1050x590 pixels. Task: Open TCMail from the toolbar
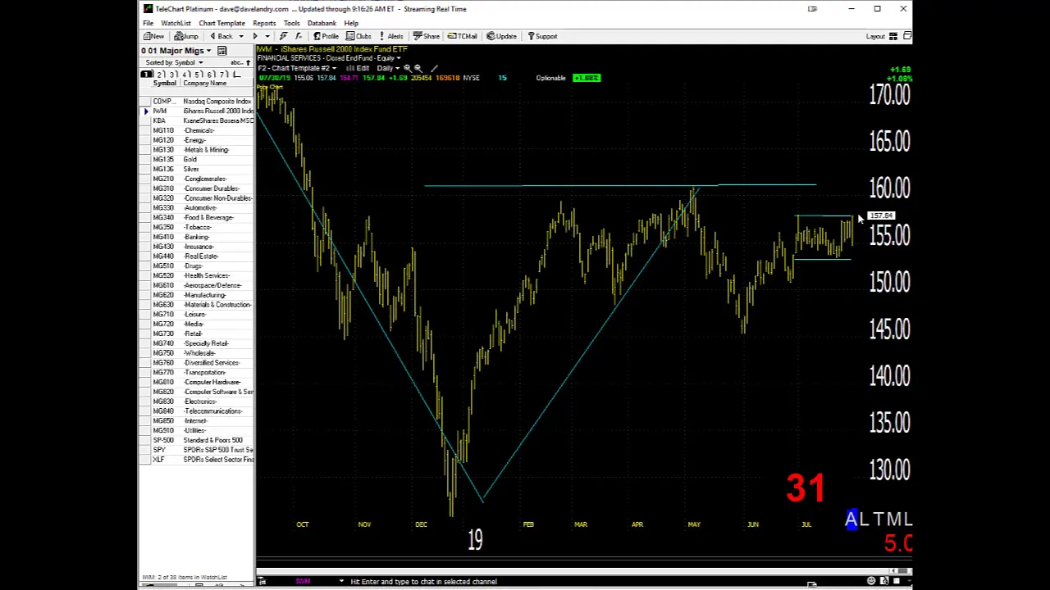tap(463, 36)
